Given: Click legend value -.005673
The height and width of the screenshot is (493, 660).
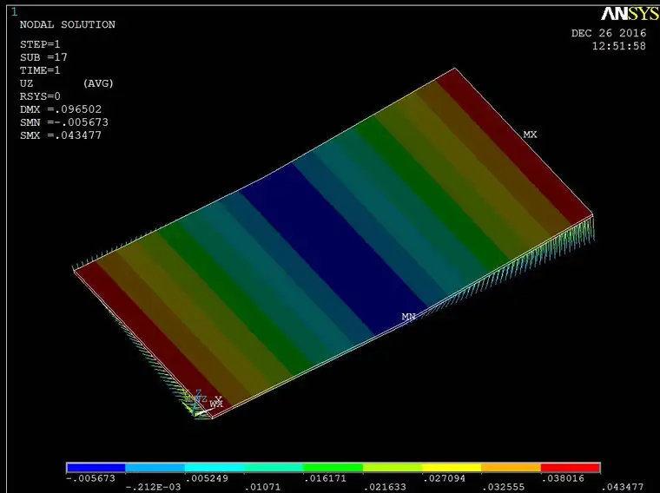Looking at the screenshot, I should [x=90, y=478].
